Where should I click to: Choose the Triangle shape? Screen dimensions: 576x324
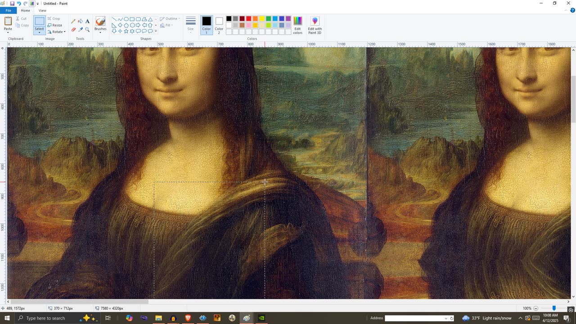coord(150,19)
